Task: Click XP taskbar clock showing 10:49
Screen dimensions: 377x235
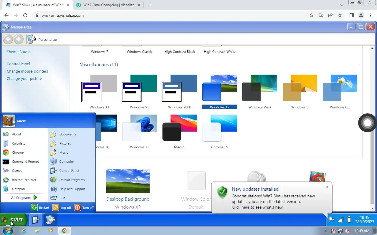Action: (364, 220)
